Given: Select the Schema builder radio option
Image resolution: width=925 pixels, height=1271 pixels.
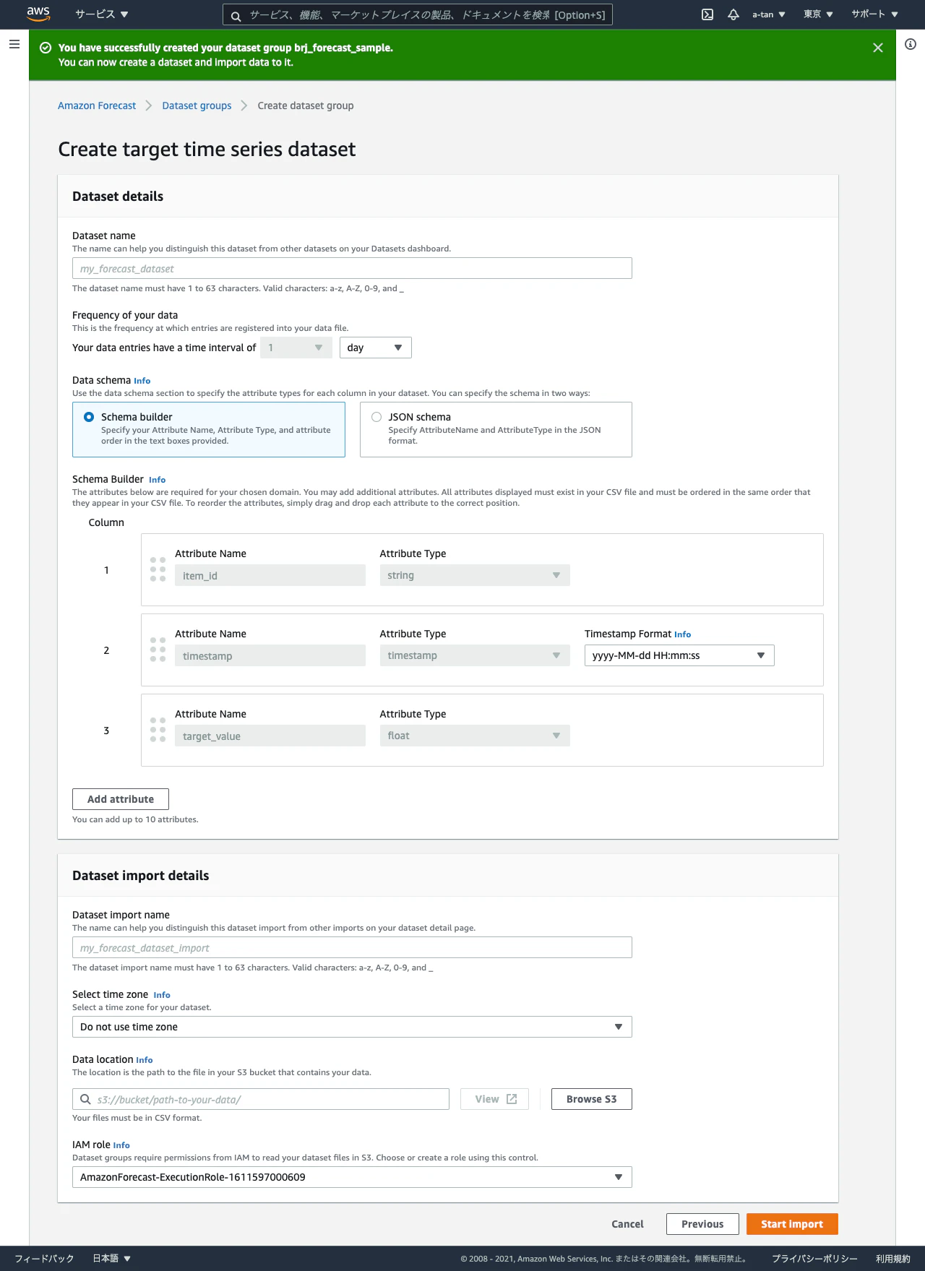Looking at the screenshot, I should pyautogui.click(x=89, y=417).
